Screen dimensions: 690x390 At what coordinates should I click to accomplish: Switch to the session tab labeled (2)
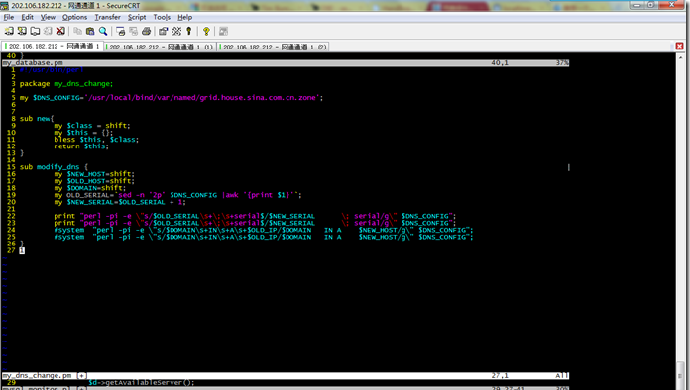pyautogui.click(x=274, y=47)
